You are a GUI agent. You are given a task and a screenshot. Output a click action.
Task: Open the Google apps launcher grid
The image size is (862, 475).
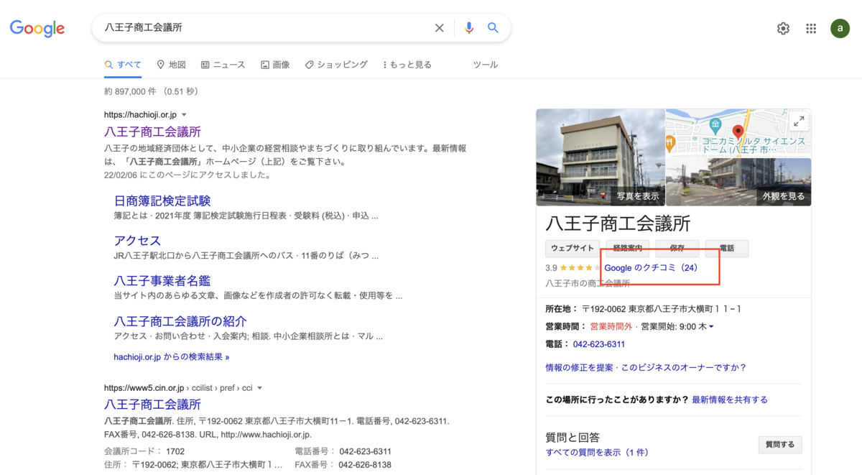click(811, 28)
